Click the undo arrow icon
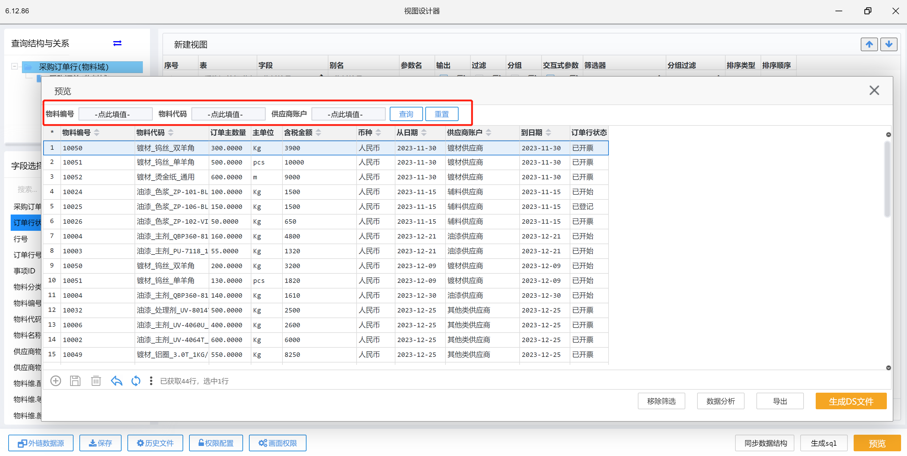The width and height of the screenshot is (907, 456). pyautogui.click(x=116, y=381)
